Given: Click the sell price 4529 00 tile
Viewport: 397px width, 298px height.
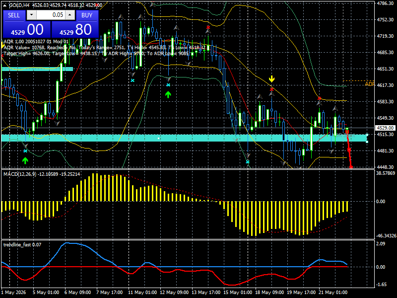Looking at the screenshot, I should (27, 29).
